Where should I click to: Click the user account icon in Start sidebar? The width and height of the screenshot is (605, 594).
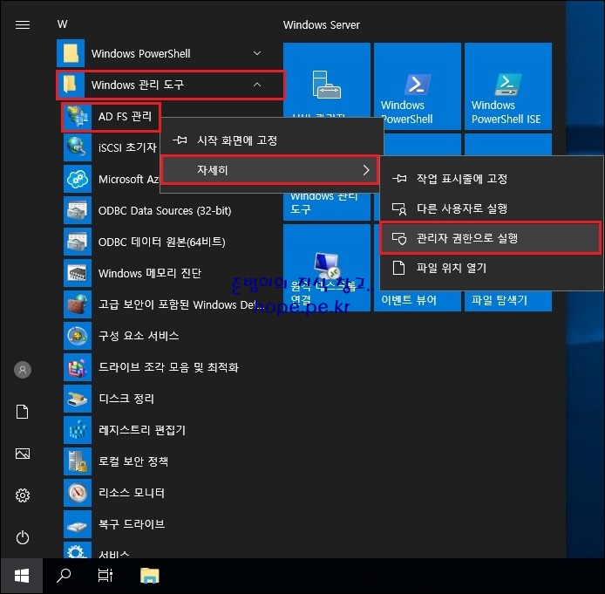[23, 370]
